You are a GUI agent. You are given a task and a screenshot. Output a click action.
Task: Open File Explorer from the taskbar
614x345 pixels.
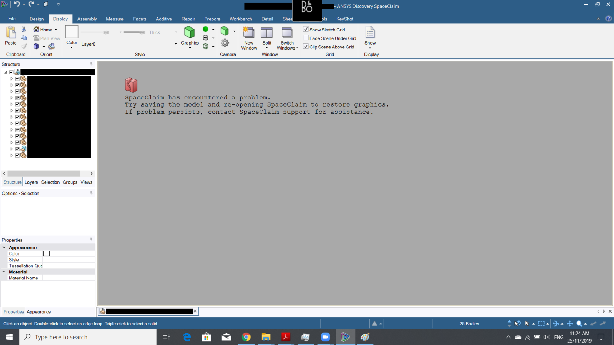266,337
